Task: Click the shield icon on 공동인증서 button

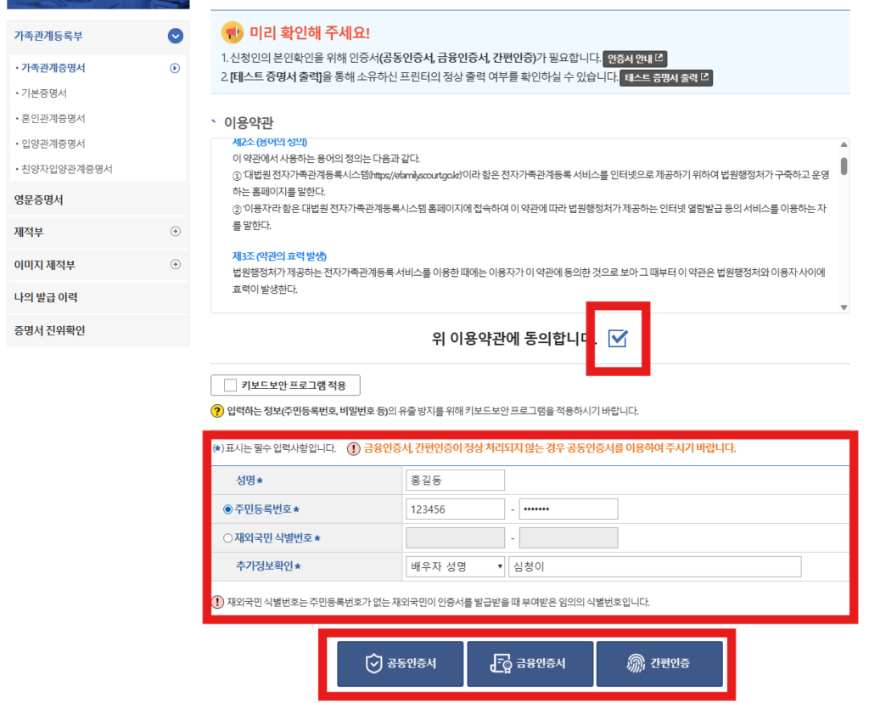Action: (373, 664)
